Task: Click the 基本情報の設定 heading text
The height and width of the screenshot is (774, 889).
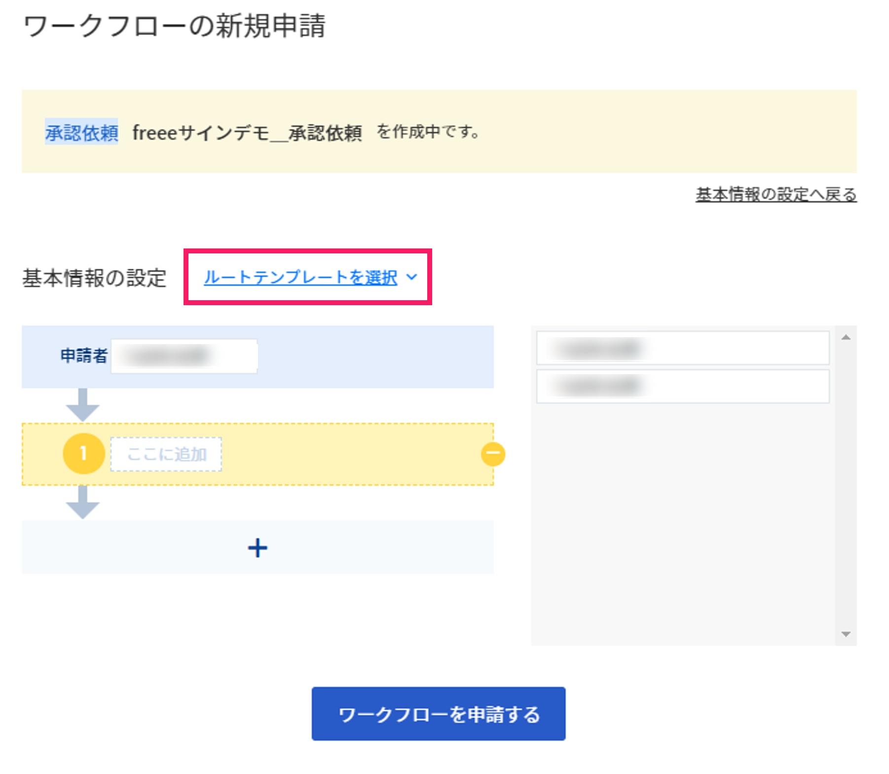Action: tap(94, 278)
